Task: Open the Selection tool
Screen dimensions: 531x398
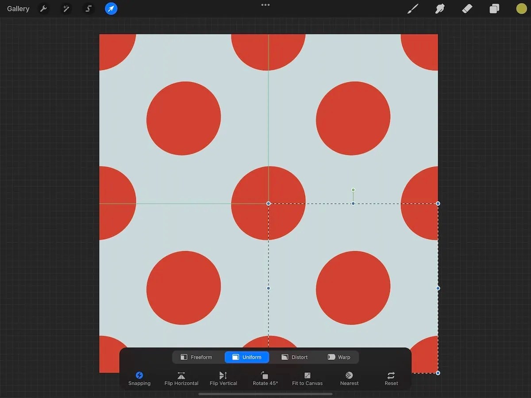Action: 88,8
